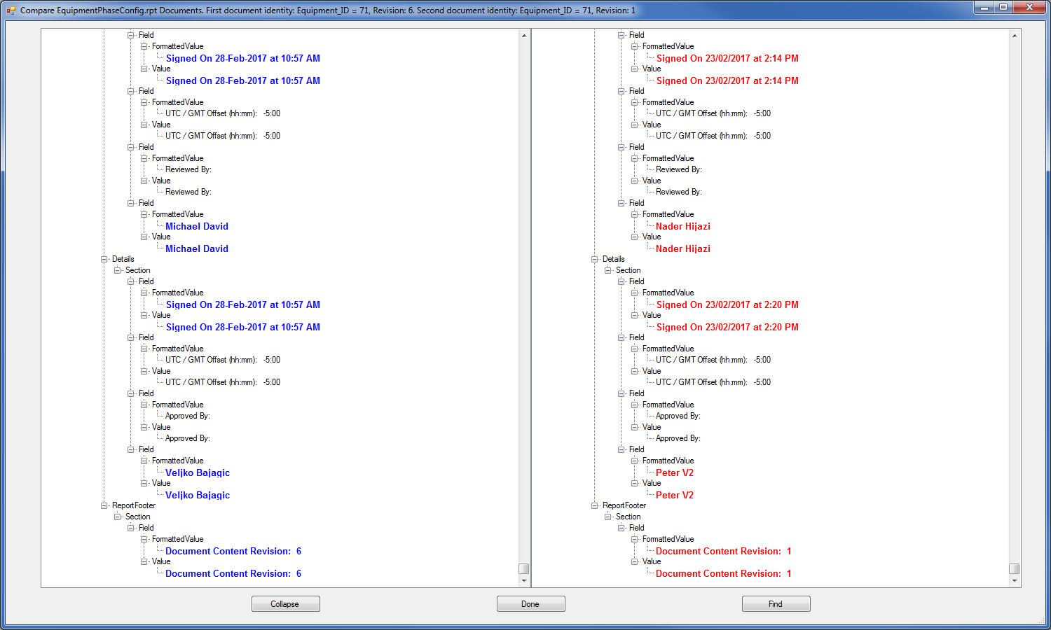Collapse ReportFooter node in left pane
1051x630 pixels.
click(x=104, y=505)
